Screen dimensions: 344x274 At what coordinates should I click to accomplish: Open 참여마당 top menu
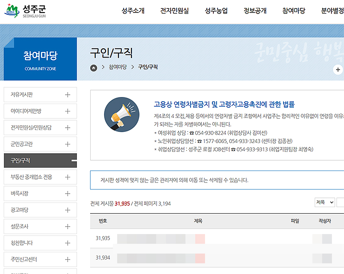pyautogui.click(x=294, y=11)
